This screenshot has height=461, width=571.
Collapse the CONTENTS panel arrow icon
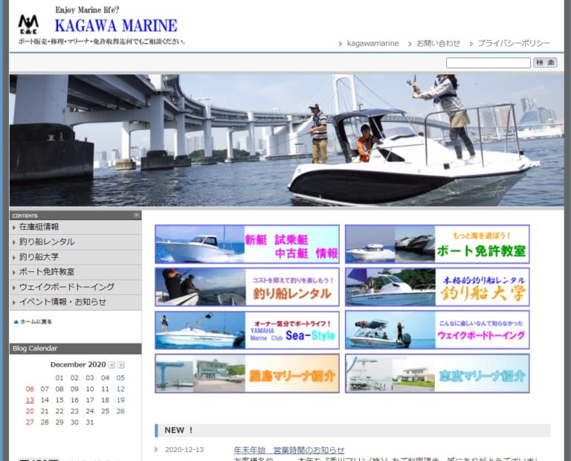(137, 215)
